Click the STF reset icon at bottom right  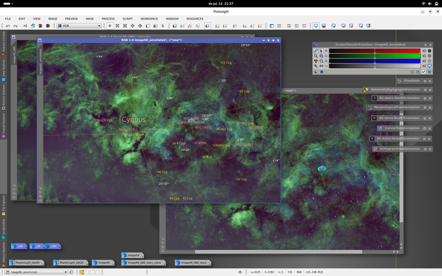click(x=429, y=72)
